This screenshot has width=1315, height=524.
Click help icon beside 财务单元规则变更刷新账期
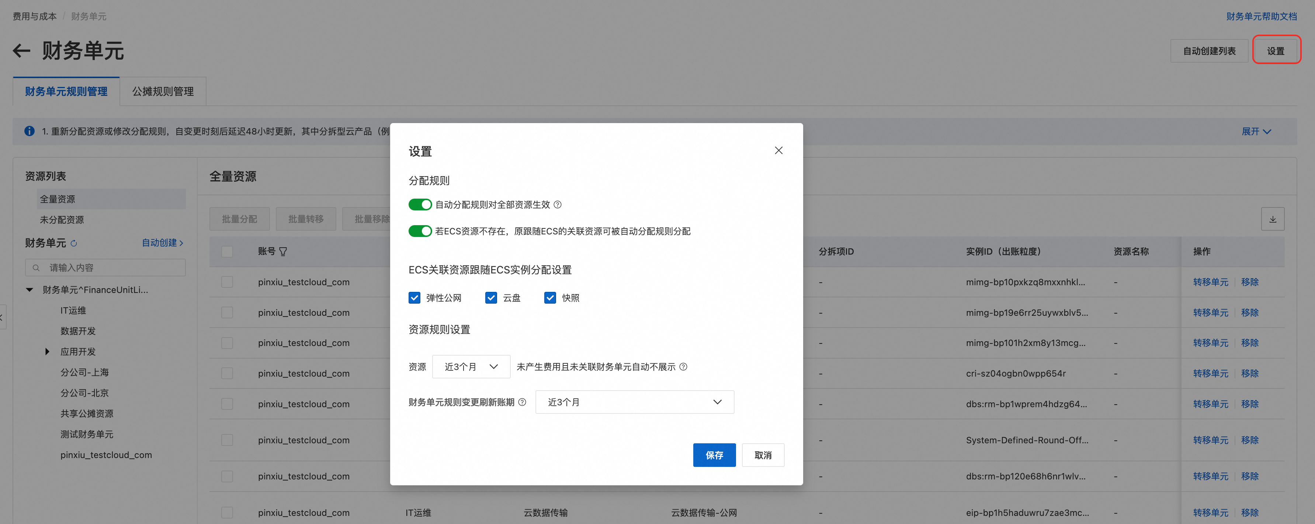pos(522,402)
